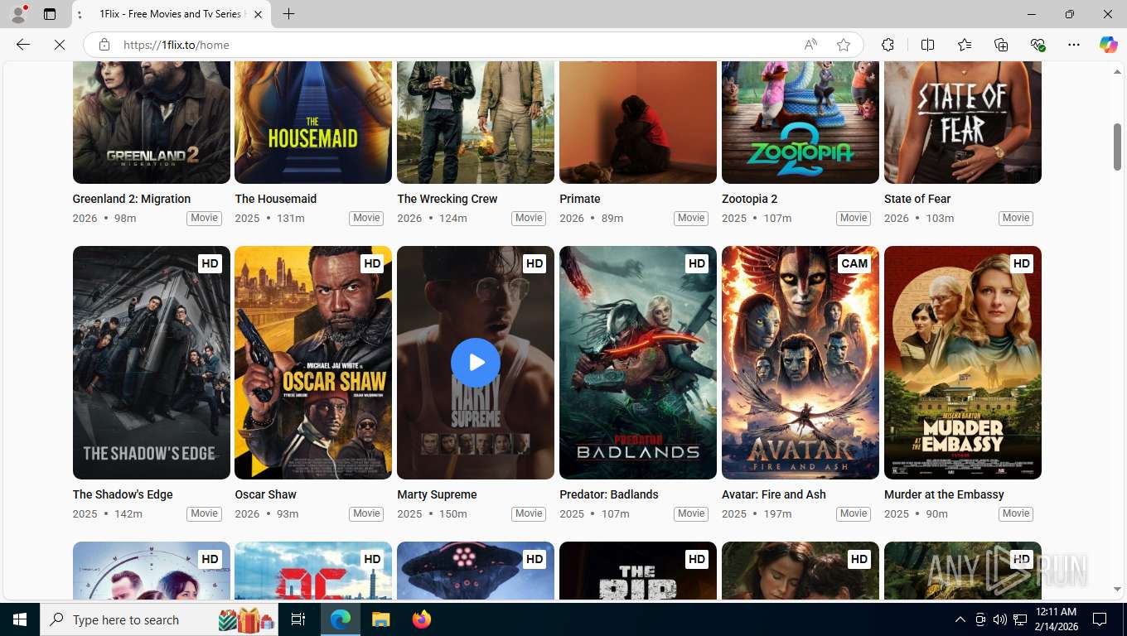This screenshot has width=1127, height=636.
Task: View site information lock icon
Action: 104,45
